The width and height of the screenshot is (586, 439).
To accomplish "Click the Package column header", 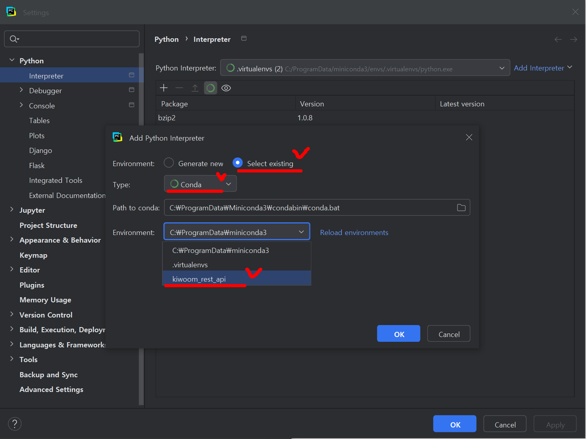I will pyautogui.click(x=226, y=104).
